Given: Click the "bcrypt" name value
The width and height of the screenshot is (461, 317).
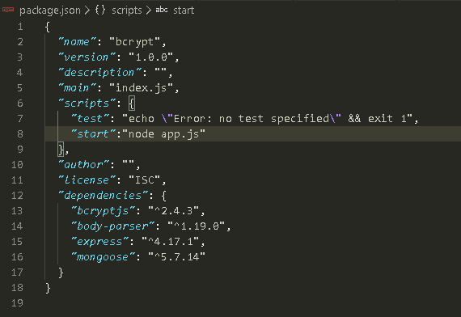Looking at the screenshot, I should [x=134, y=42].
